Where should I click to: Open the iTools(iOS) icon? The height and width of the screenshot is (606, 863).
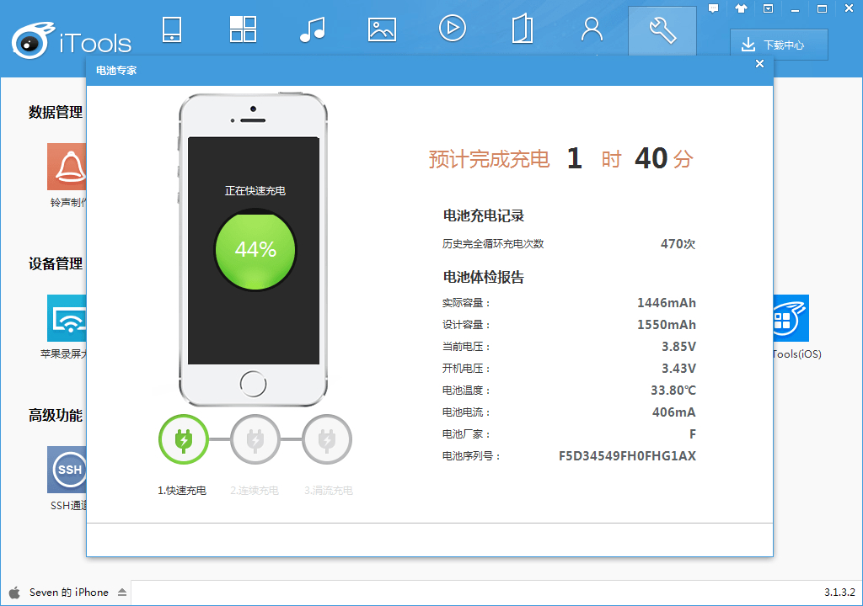point(791,318)
